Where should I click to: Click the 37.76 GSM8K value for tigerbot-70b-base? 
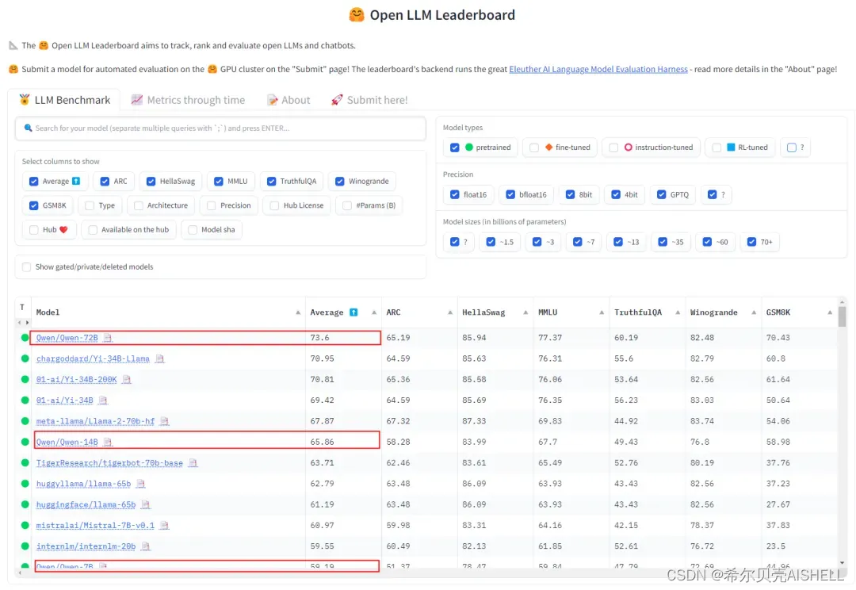click(x=778, y=462)
